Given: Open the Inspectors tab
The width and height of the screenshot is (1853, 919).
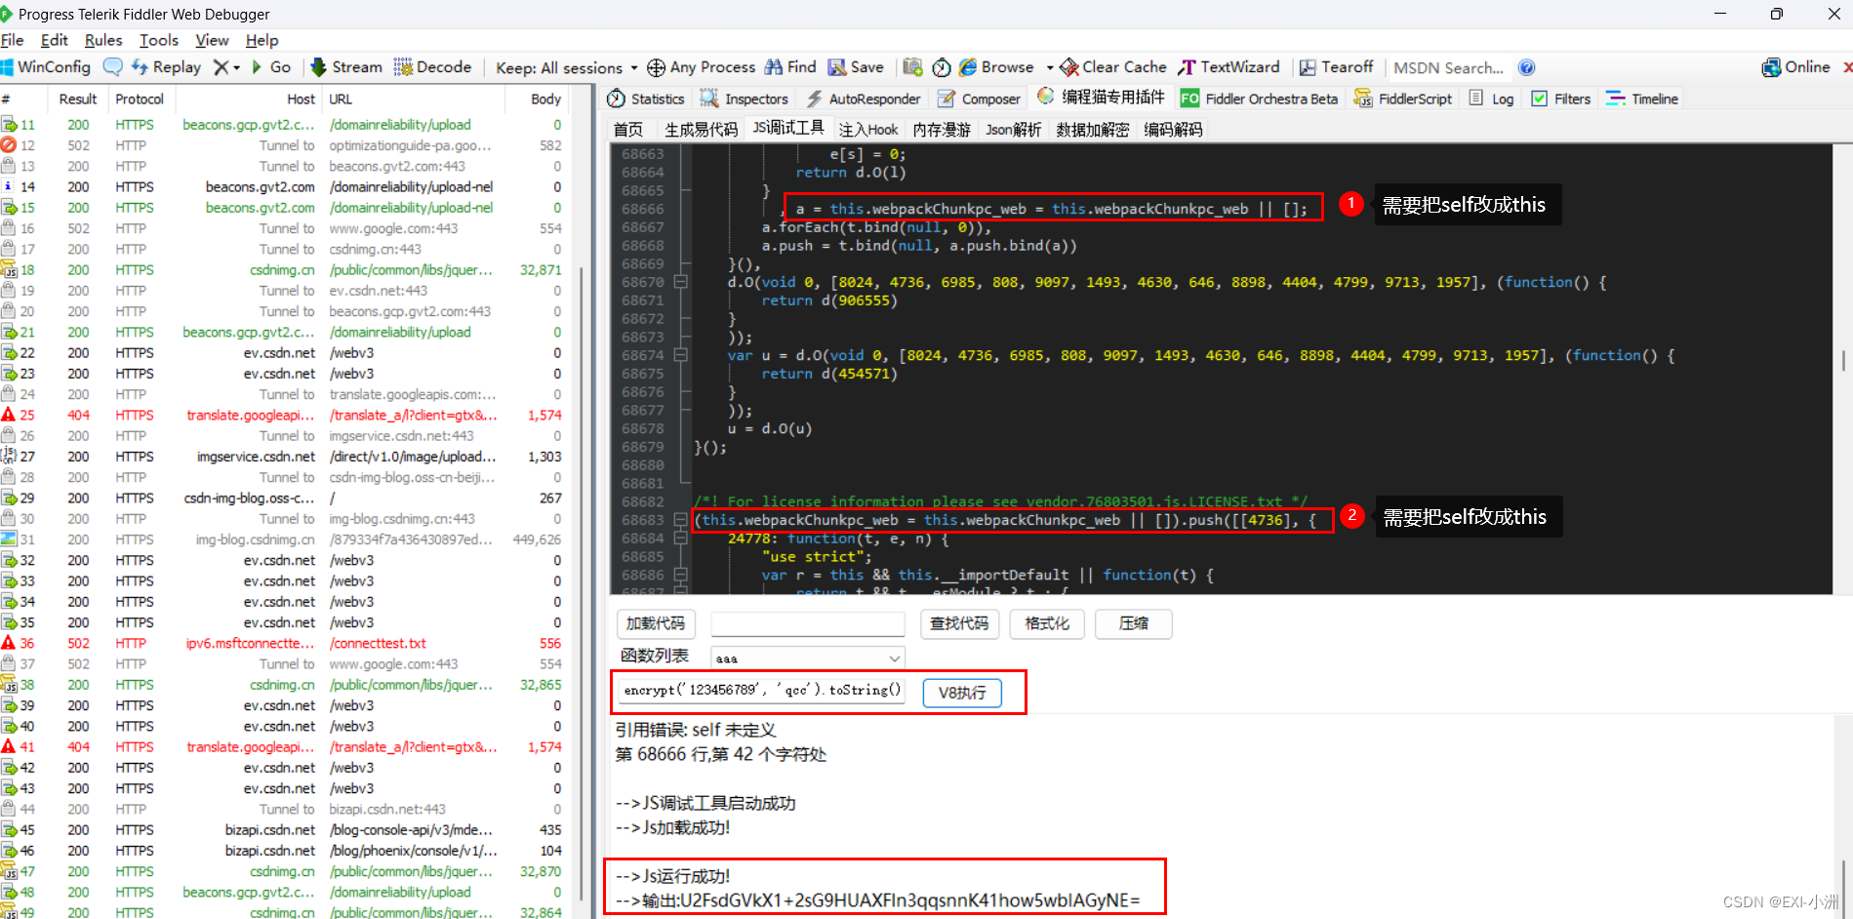Looking at the screenshot, I should pyautogui.click(x=744, y=99).
